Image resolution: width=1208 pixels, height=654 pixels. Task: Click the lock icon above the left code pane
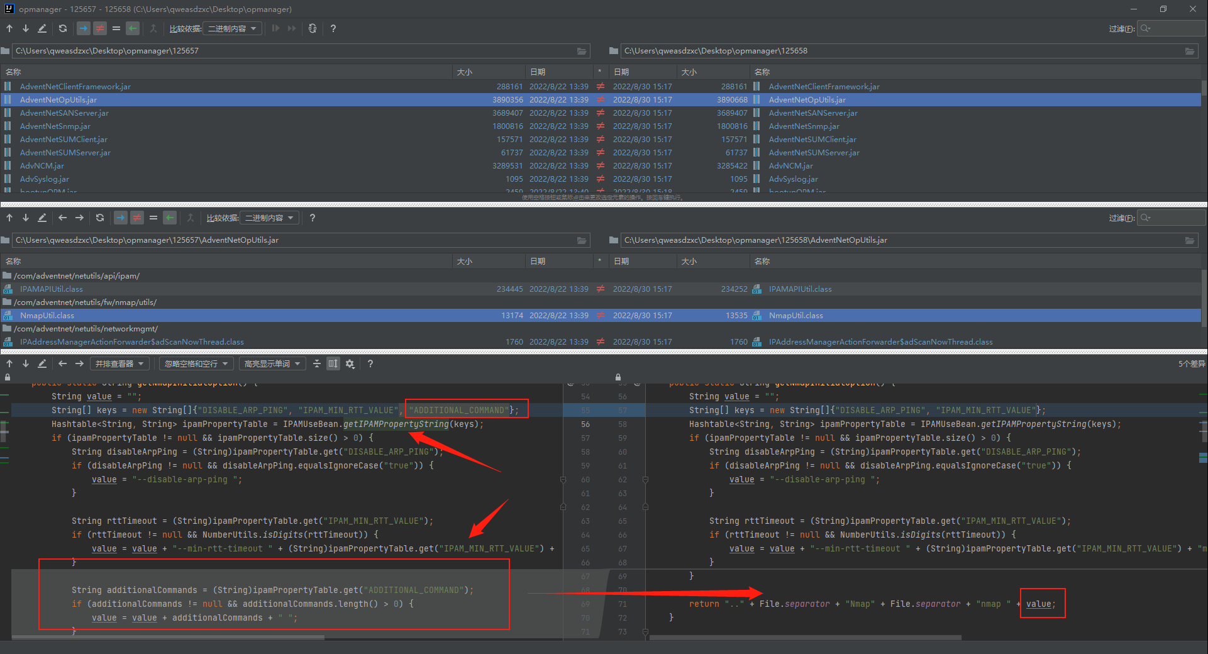(x=8, y=377)
